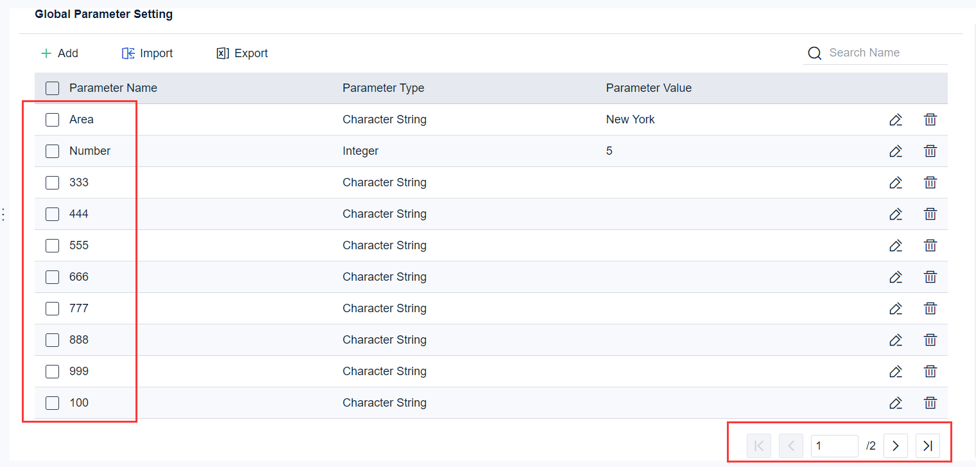The width and height of the screenshot is (976, 467).
Task: Click the trash delete icon for parameter 100
Action: point(930,403)
